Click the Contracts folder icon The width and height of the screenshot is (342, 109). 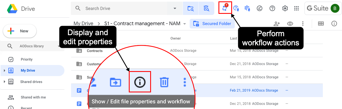click(79, 51)
